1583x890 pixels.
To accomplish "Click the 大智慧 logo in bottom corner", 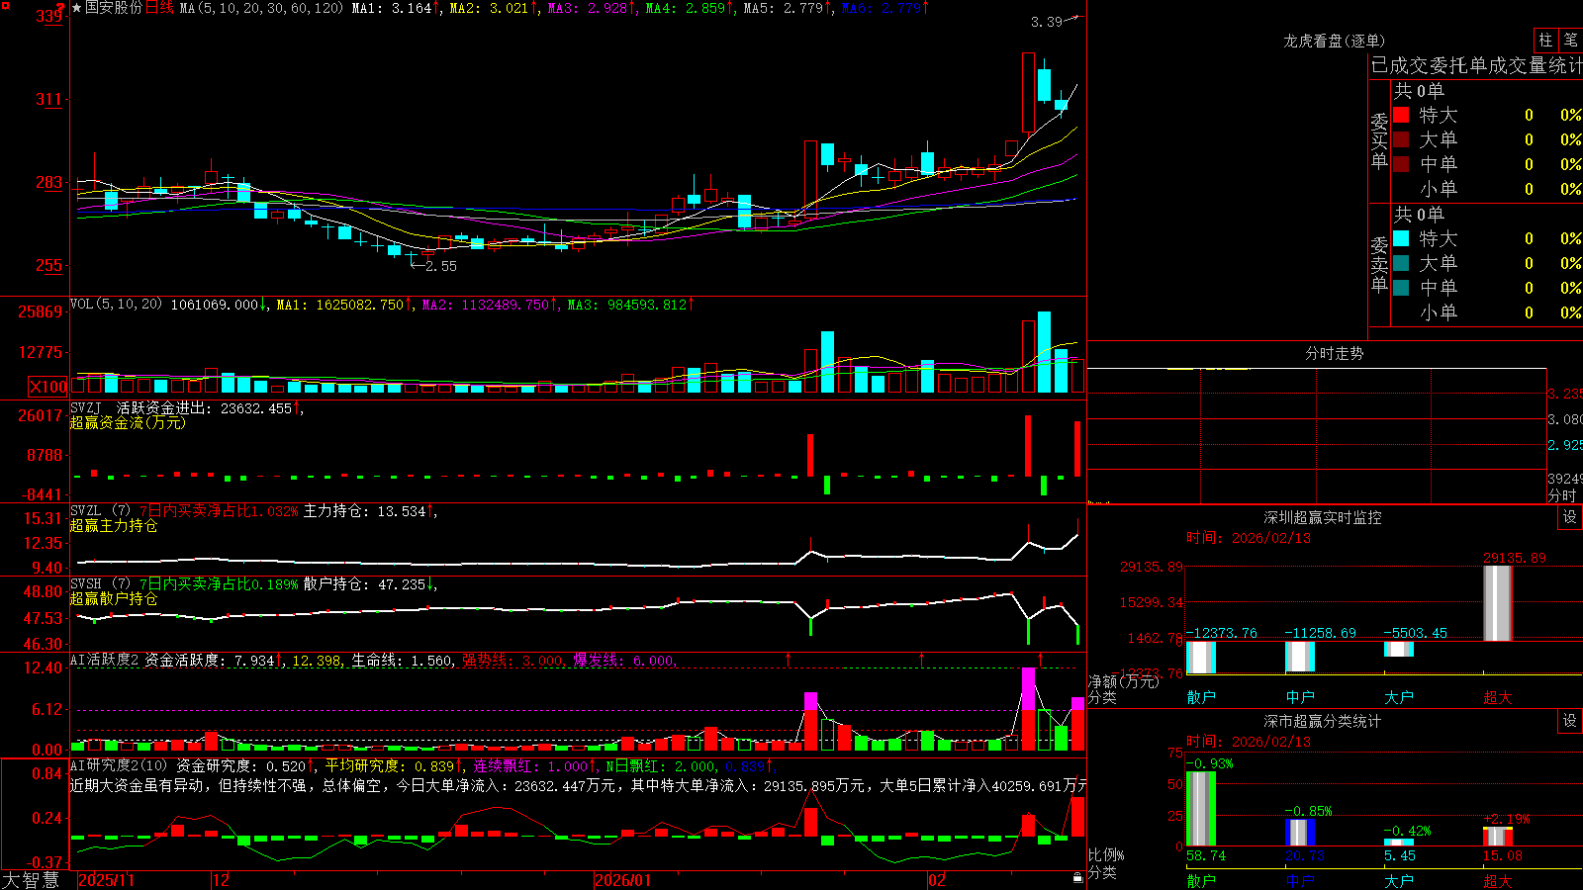I will tap(31, 879).
